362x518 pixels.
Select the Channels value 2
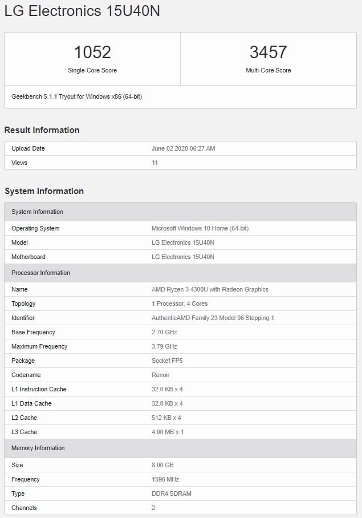click(x=153, y=508)
